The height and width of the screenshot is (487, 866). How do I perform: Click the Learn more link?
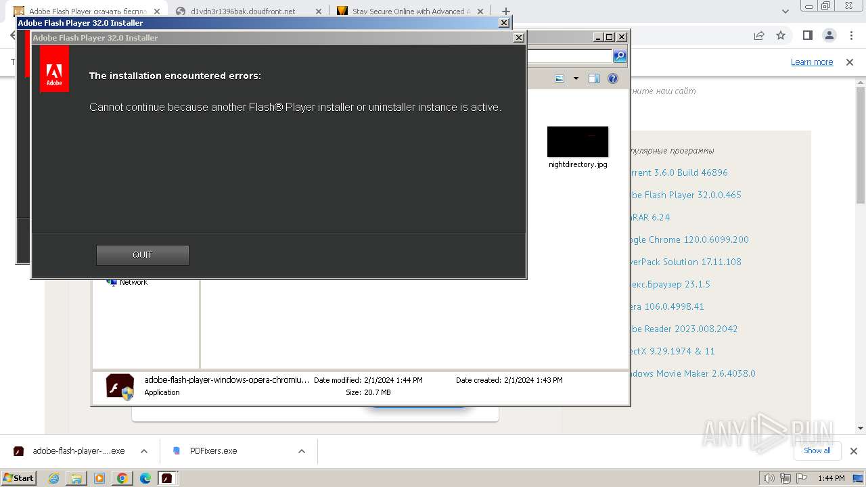click(x=812, y=62)
